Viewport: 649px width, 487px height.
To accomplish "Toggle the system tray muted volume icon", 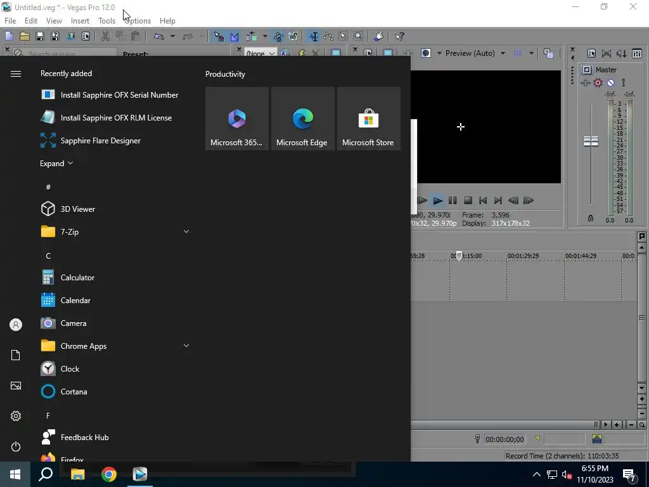I will [x=567, y=474].
